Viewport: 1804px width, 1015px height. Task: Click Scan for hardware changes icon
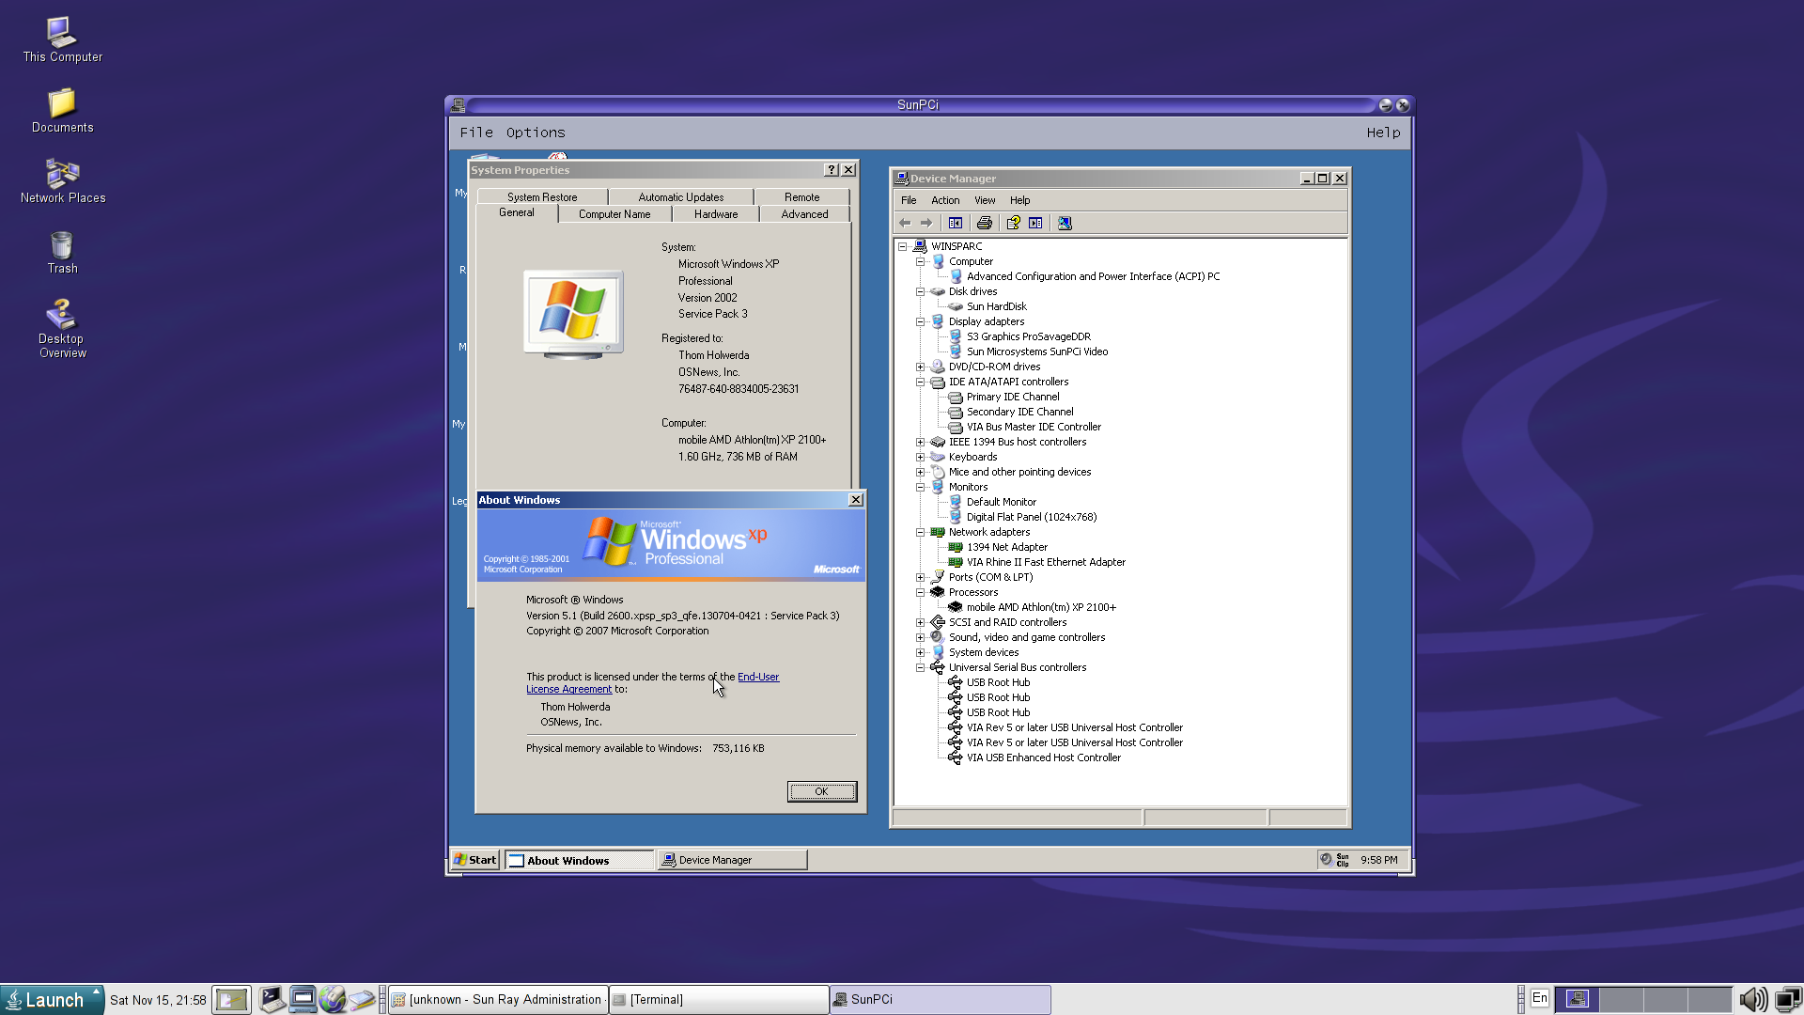tap(1065, 223)
